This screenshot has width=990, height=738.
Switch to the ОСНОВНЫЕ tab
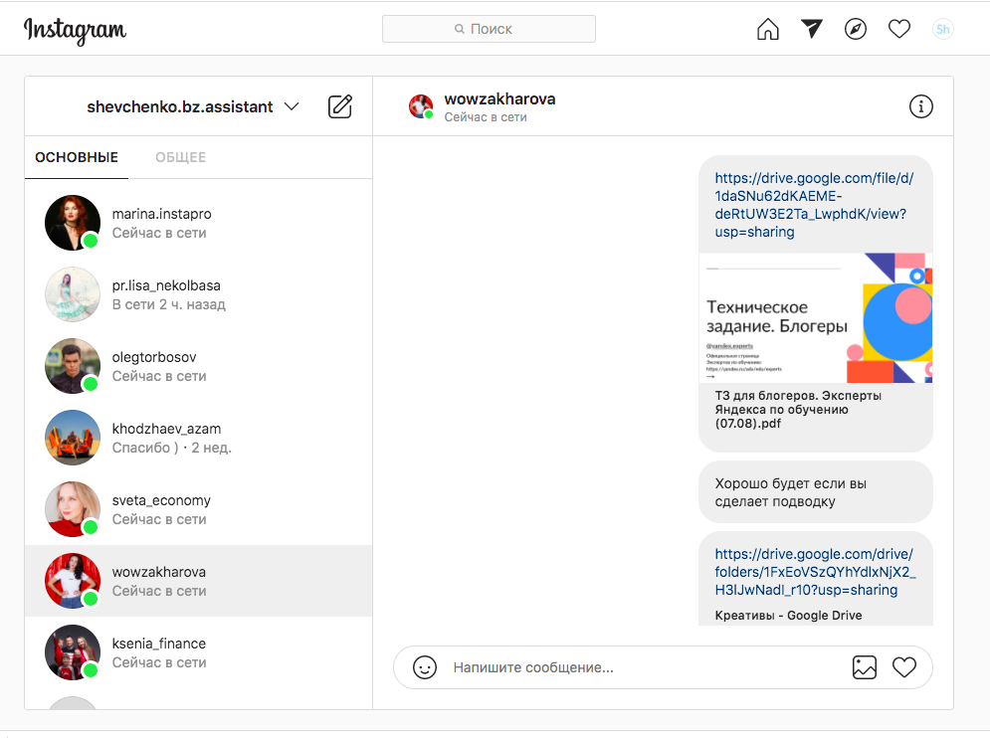pos(77,157)
